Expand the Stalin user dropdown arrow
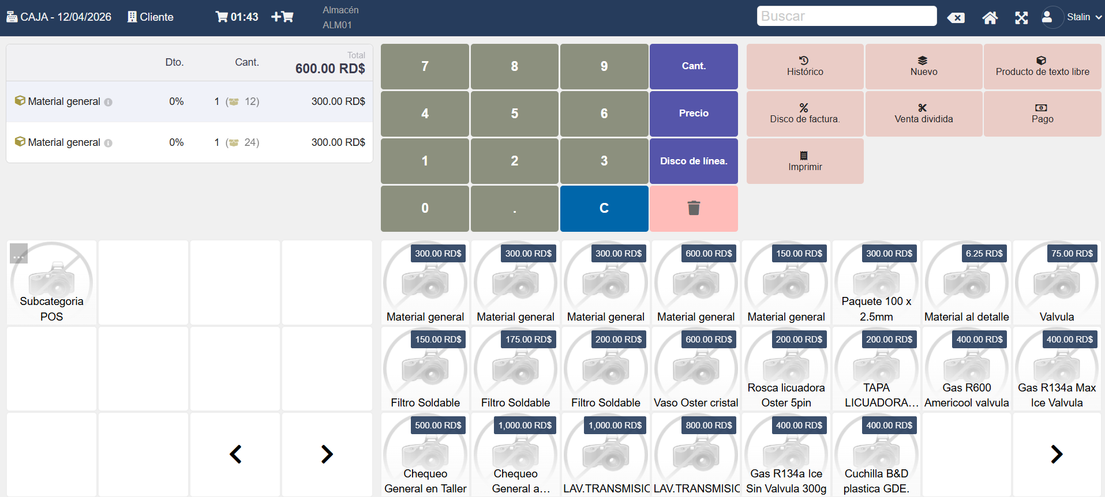Screen dimensions: 1105x497 1099,17
